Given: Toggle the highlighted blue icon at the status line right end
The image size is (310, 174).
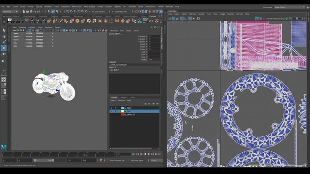Looking at the screenshot, I should coord(161,12).
